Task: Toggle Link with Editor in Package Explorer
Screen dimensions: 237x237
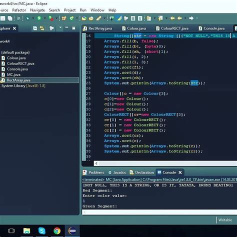Action: pos(42,28)
